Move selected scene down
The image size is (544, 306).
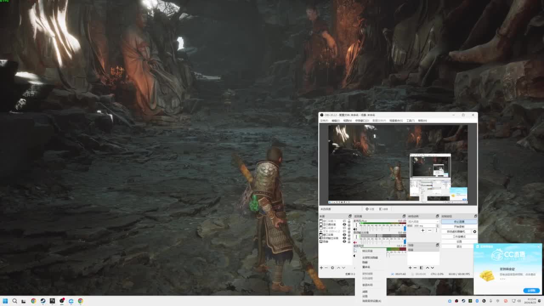pos(432,268)
